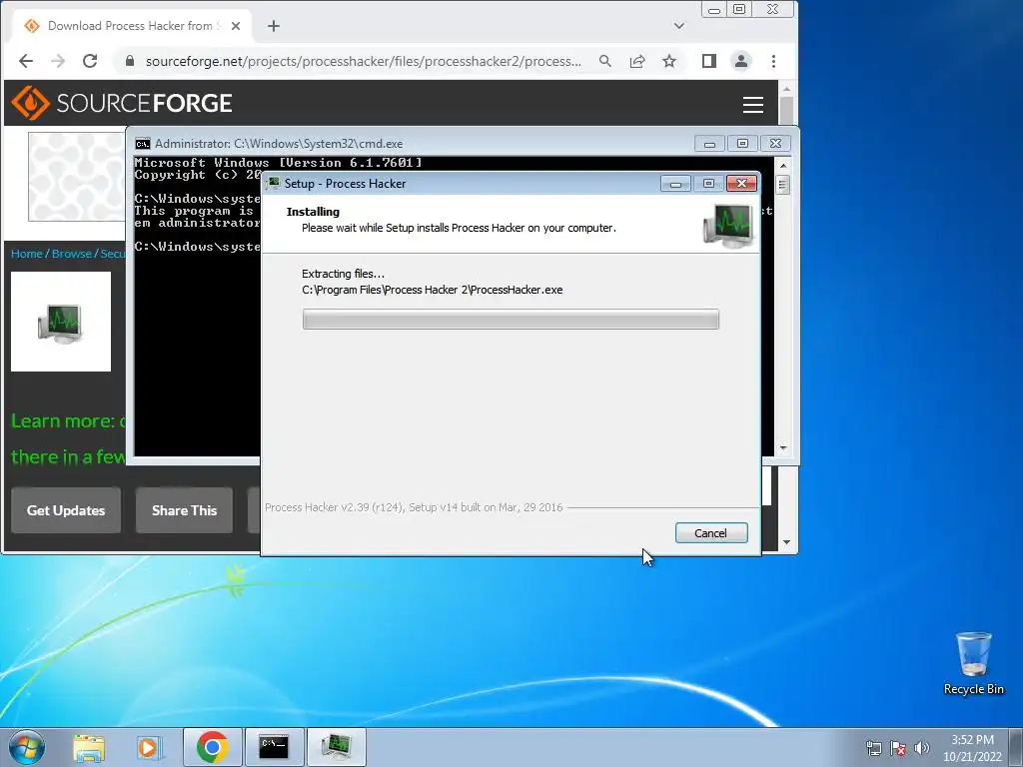Cancel the Process Hacker installation
This screenshot has width=1023, height=767.
click(x=711, y=533)
